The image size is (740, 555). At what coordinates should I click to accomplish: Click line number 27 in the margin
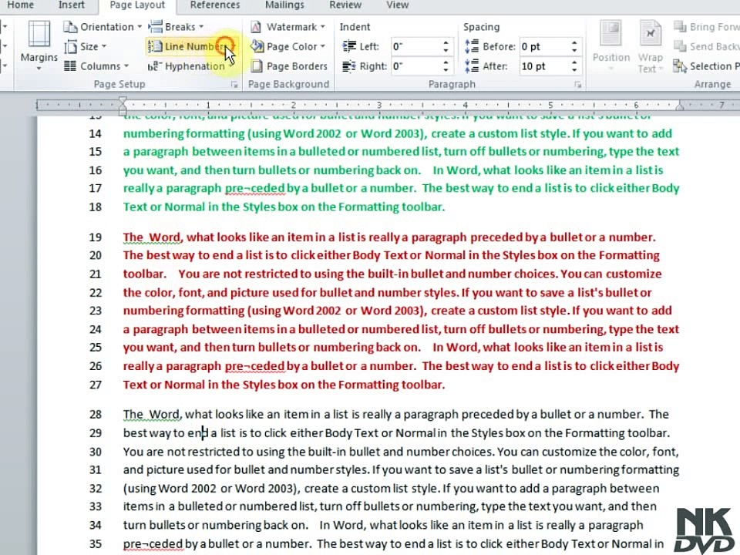(x=96, y=385)
